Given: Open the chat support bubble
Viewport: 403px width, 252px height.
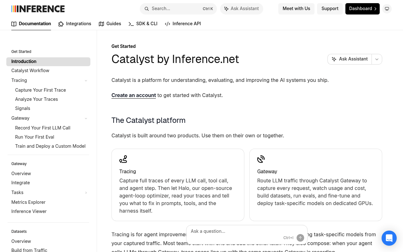Looking at the screenshot, I should click(x=389, y=238).
